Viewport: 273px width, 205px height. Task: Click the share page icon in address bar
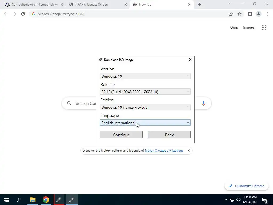231,14
